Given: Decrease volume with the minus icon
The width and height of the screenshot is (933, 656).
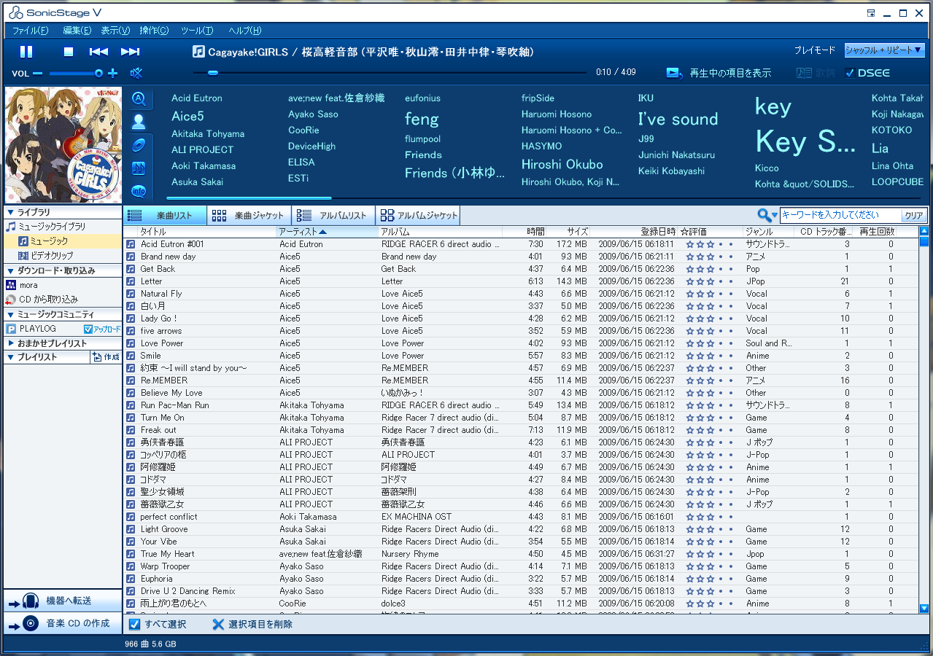Looking at the screenshot, I should tap(38, 74).
